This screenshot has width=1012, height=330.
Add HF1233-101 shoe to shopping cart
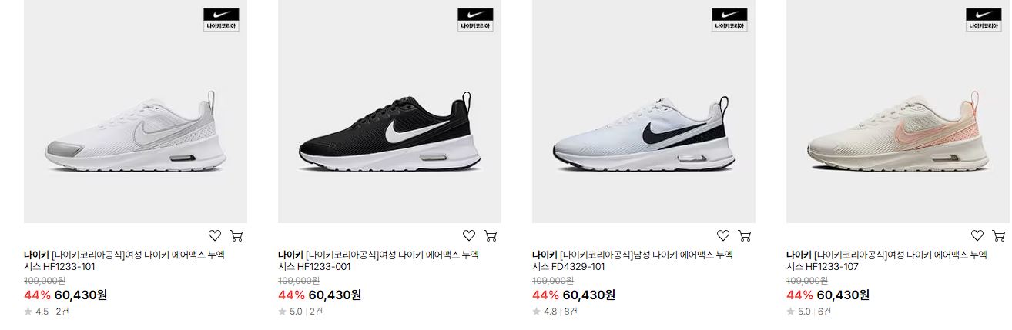pos(236,235)
